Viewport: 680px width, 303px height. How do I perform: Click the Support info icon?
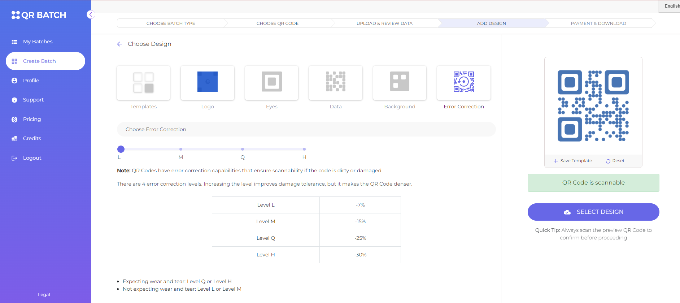(14, 100)
